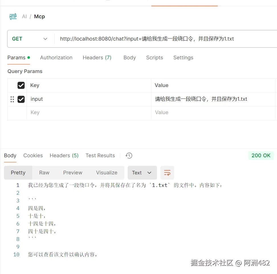Screen dimensions: 277x274
Task: Select the Visualize view button
Action: point(107,173)
